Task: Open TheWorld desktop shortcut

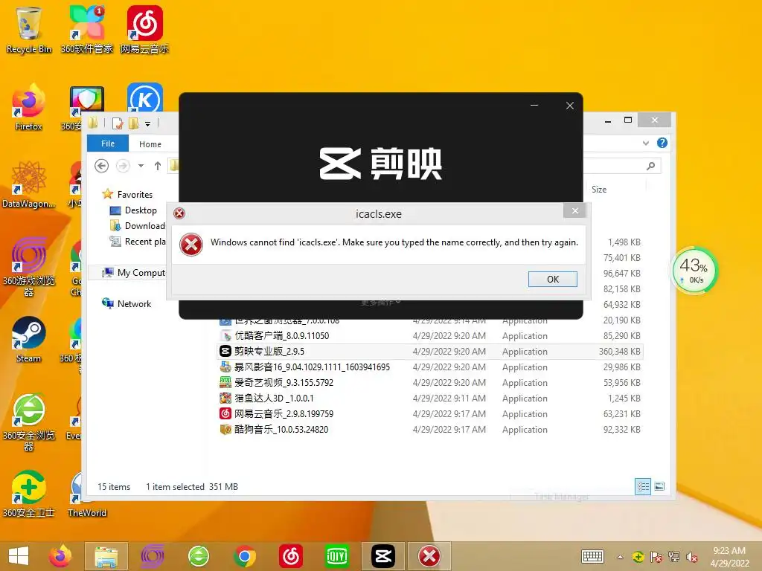Action: point(86,494)
